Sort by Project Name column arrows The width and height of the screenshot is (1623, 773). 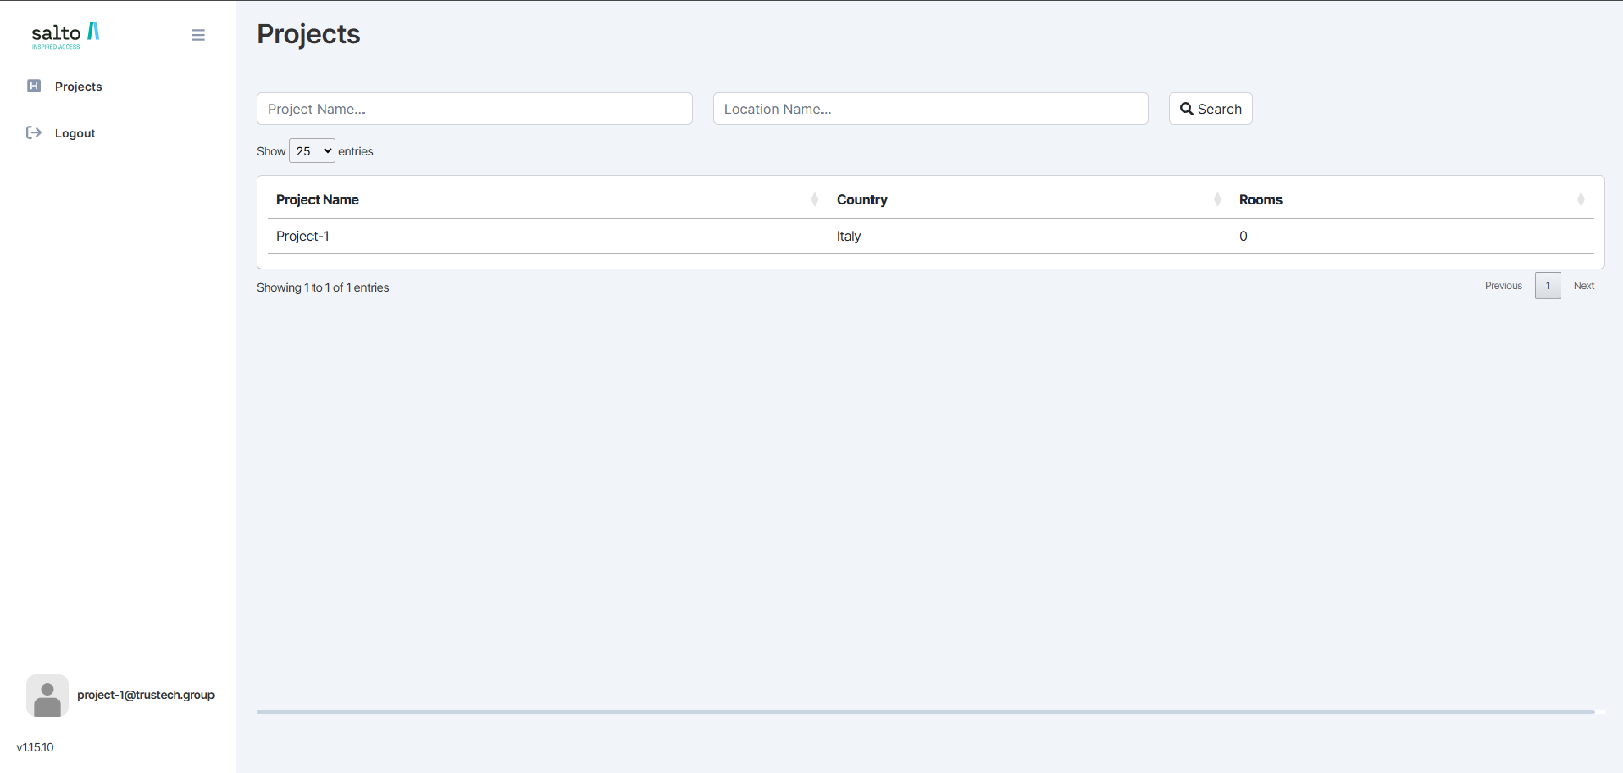[814, 200]
